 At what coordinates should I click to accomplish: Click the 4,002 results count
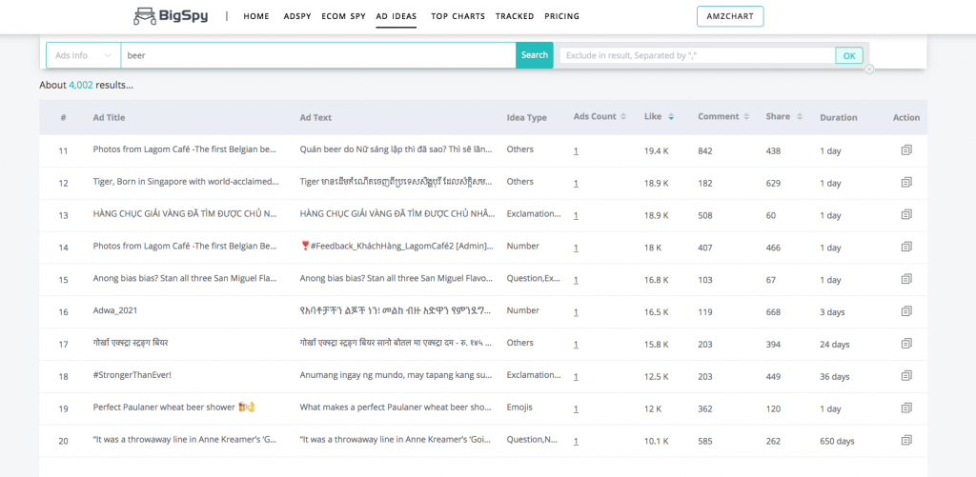click(81, 85)
